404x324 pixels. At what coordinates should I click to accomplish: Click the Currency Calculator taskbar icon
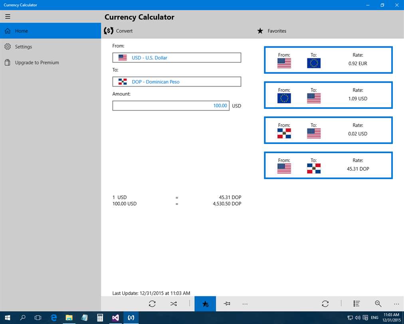tap(131, 318)
